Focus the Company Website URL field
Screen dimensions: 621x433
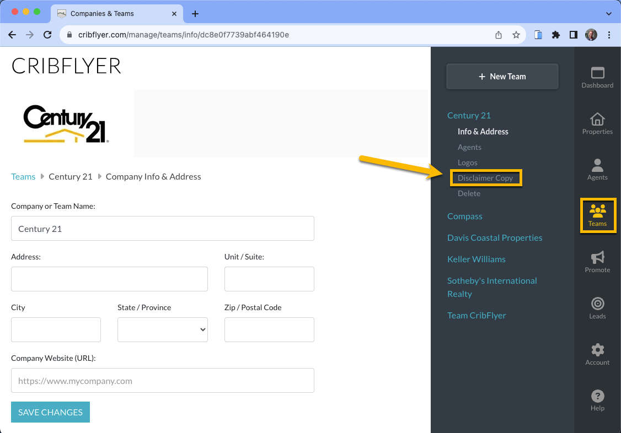click(x=162, y=381)
